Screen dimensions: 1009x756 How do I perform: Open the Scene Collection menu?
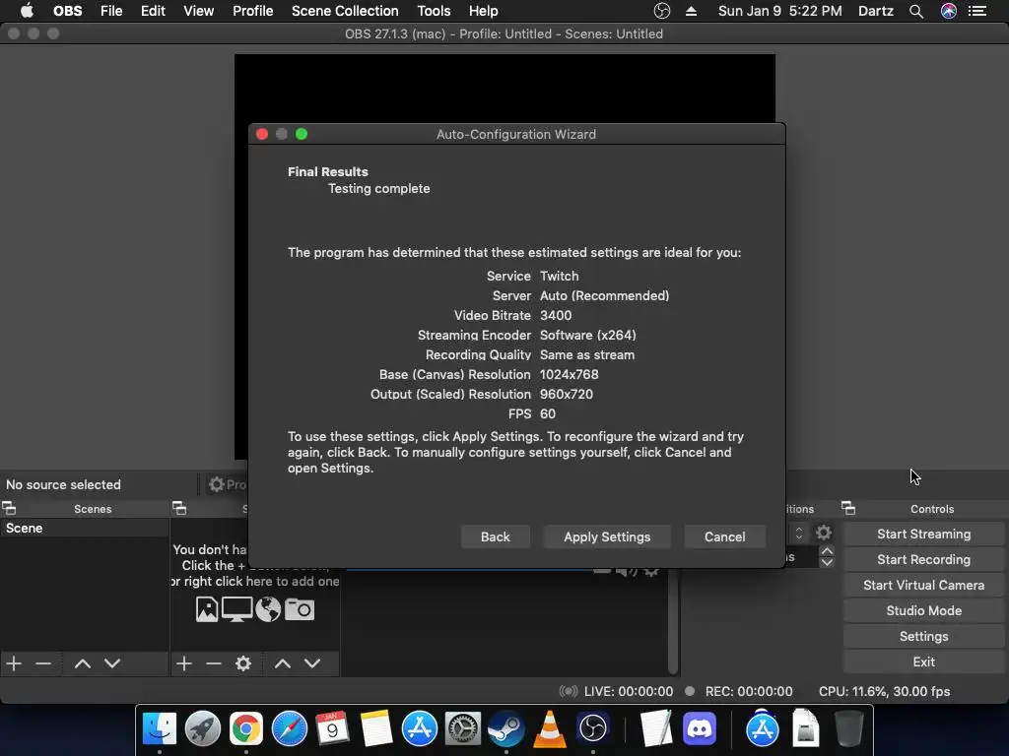[345, 11]
